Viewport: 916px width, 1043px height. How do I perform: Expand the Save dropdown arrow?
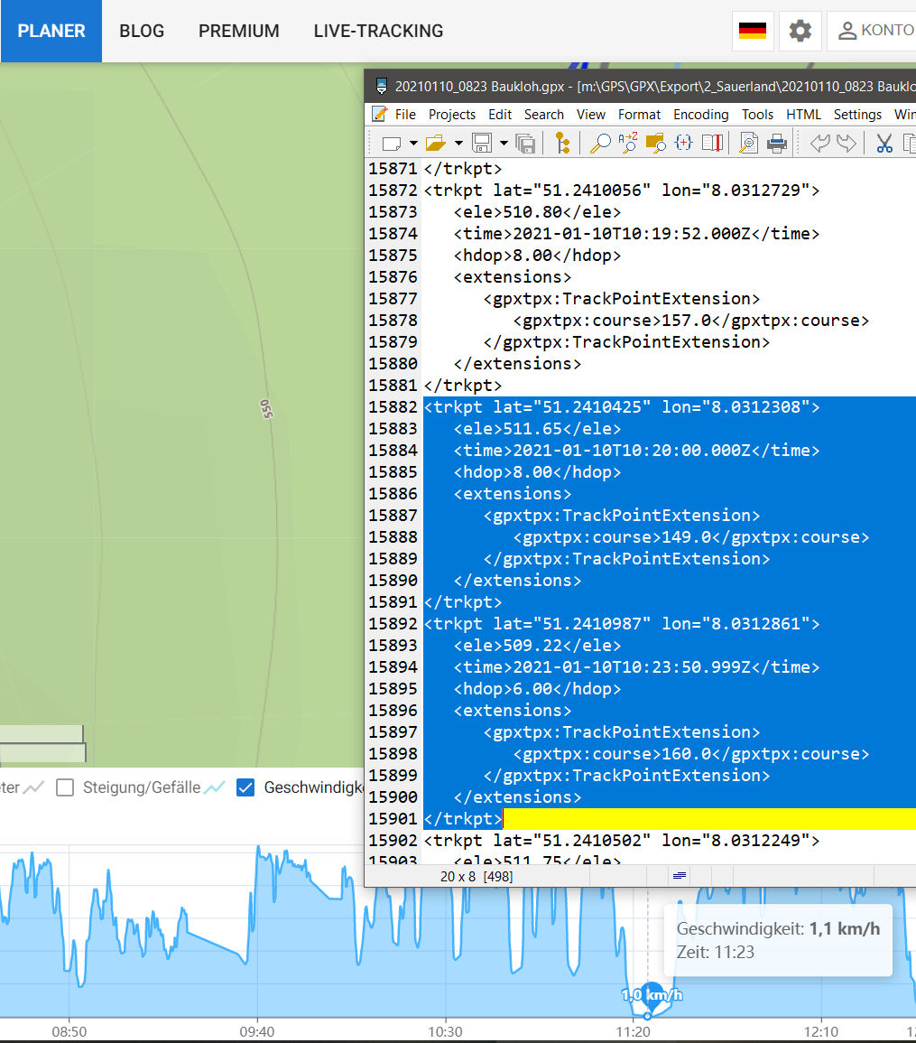[504, 143]
